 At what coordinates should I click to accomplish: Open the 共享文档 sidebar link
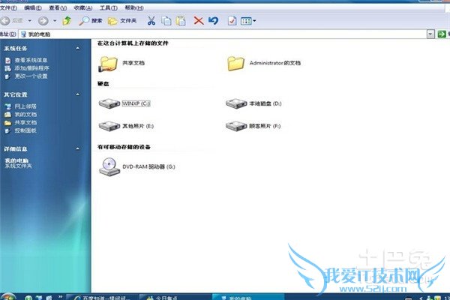pyautogui.click(x=25, y=122)
